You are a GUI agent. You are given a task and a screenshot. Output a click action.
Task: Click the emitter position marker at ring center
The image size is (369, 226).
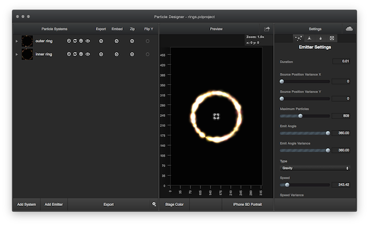(x=216, y=116)
